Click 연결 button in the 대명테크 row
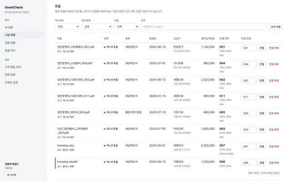 (x=262, y=147)
